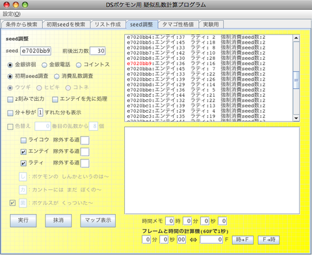
Task: Toggle the 分+秒が ずれた分も表示 checkbox
Action: pyautogui.click(x=10, y=113)
